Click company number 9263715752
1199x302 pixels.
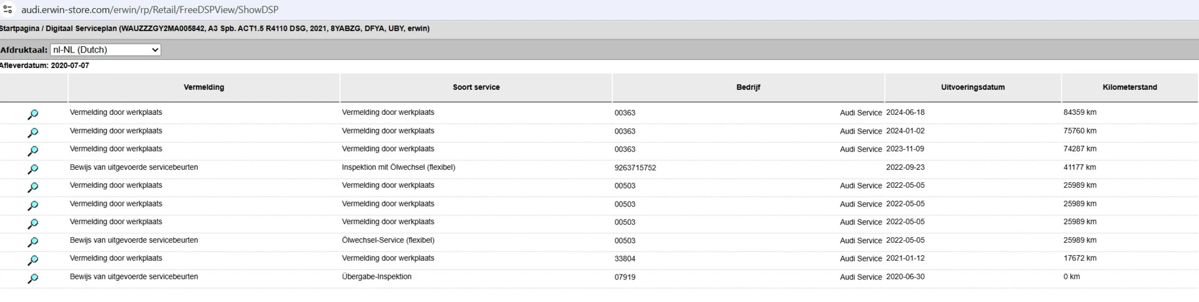coord(635,168)
